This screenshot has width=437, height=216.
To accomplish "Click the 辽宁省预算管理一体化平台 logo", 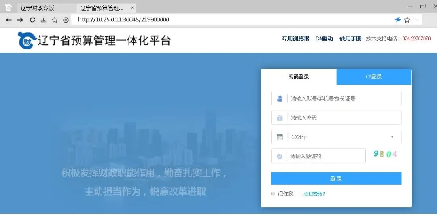I will click(95, 40).
